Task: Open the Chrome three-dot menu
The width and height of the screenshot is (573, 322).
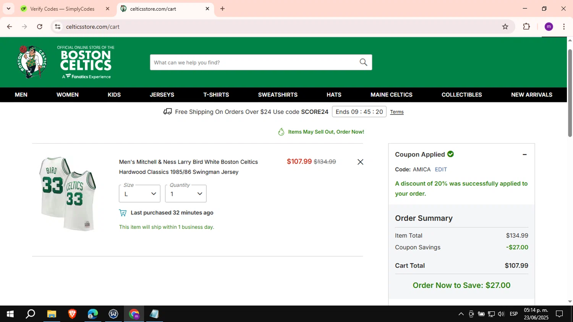Action: pyautogui.click(x=564, y=27)
